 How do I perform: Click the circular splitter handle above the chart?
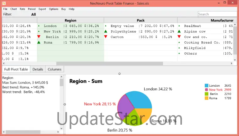[x=120, y=74]
